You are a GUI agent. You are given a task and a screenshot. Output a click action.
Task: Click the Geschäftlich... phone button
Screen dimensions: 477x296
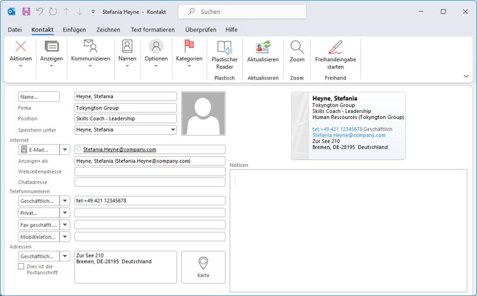click(39, 201)
